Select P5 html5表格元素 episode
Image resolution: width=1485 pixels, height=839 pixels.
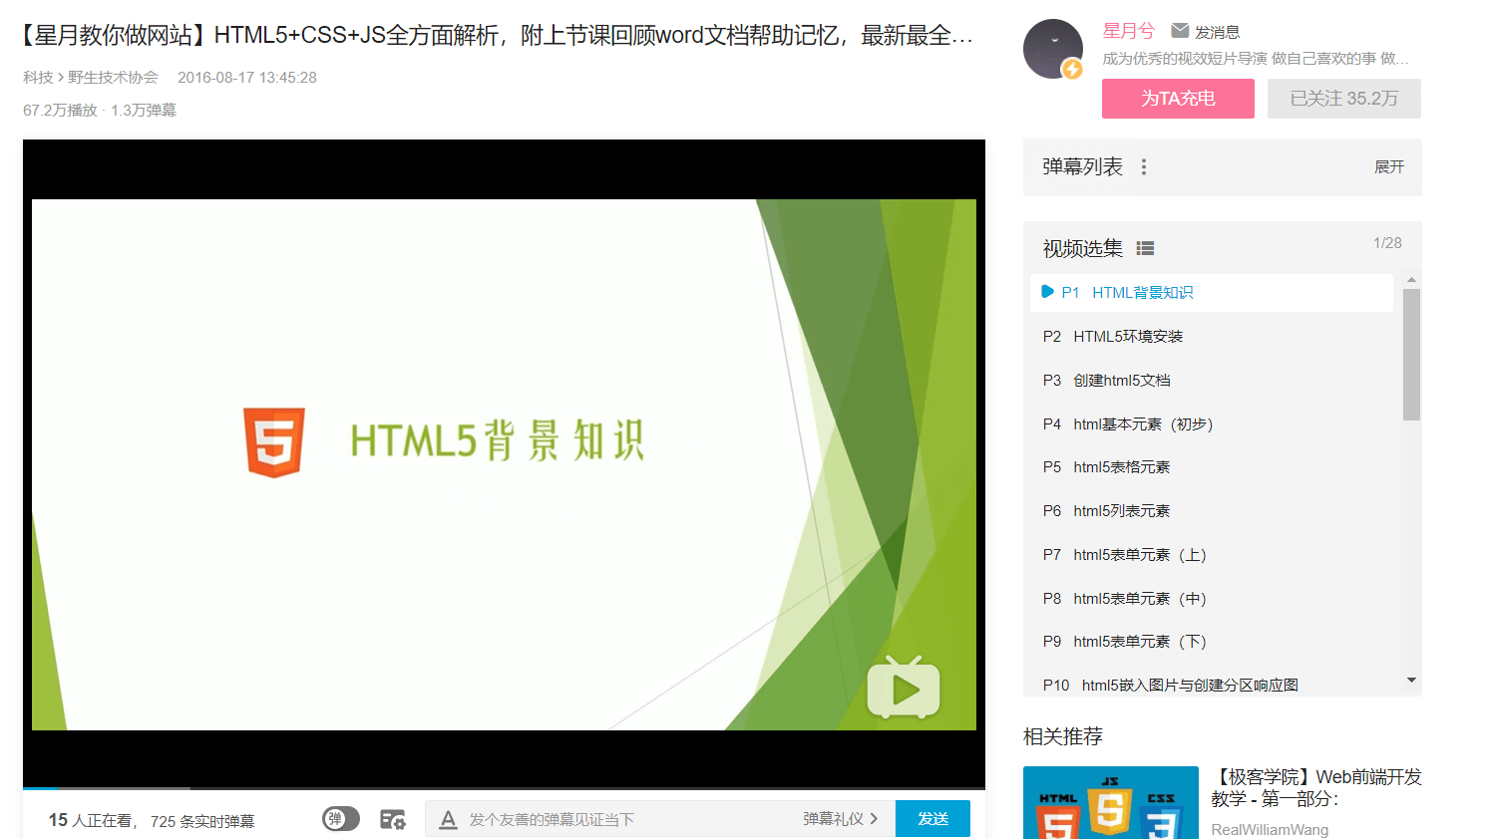pos(1212,467)
